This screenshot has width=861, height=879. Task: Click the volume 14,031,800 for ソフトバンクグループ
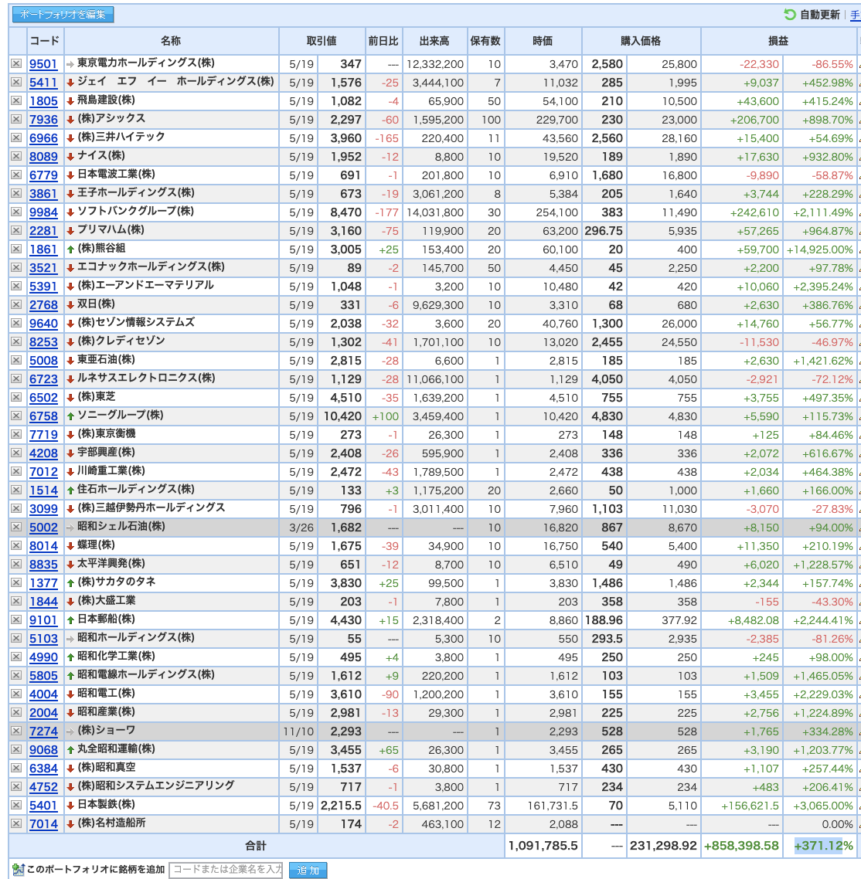click(435, 212)
